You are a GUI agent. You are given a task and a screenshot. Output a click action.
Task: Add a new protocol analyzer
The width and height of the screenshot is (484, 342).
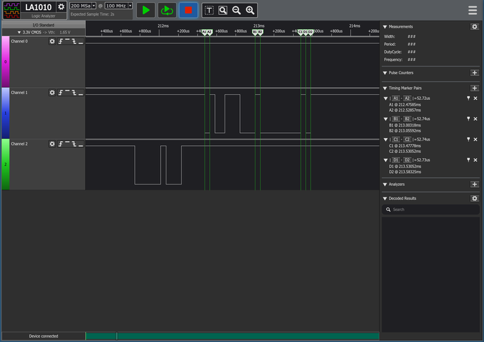[x=474, y=185]
